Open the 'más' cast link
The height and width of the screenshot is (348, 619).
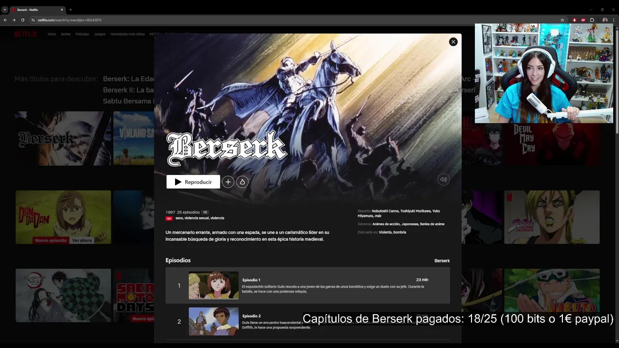point(378,216)
